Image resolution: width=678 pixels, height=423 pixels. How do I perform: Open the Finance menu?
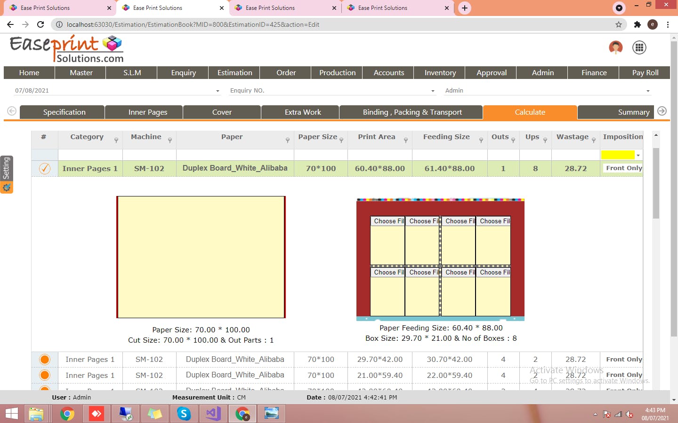[594, 73]
